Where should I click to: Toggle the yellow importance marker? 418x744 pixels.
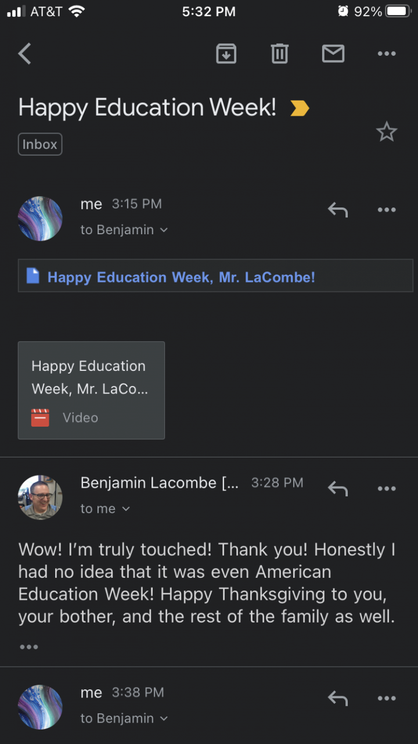[300, 108]
